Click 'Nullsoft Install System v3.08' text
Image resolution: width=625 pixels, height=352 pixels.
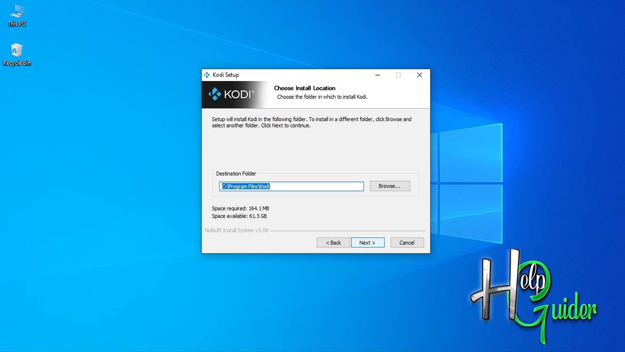236,231
